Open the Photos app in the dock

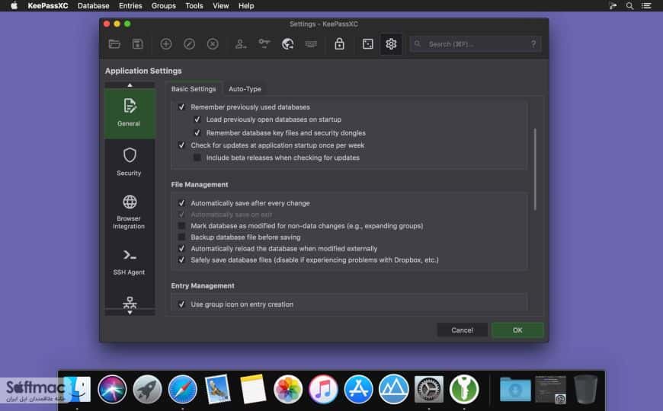pos(288,389)
